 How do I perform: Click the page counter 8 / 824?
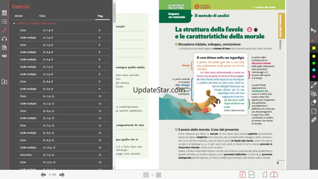[53, 175]
